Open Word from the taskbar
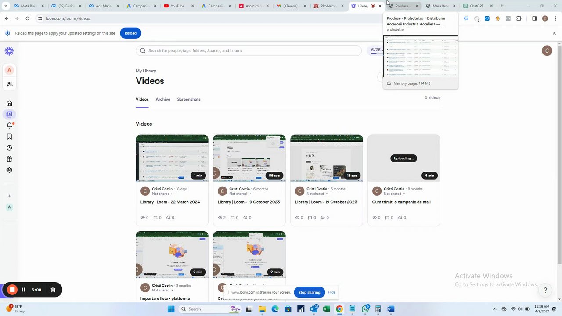 coord(391,309)
